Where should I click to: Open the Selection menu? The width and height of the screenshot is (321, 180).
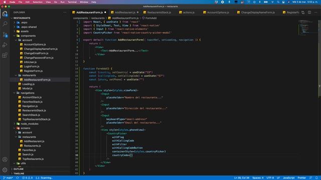point(38,2)
